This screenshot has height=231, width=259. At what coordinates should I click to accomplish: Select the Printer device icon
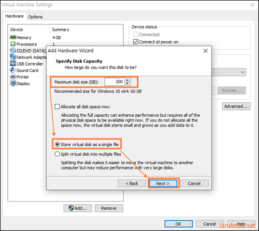[x=13, y=76]
